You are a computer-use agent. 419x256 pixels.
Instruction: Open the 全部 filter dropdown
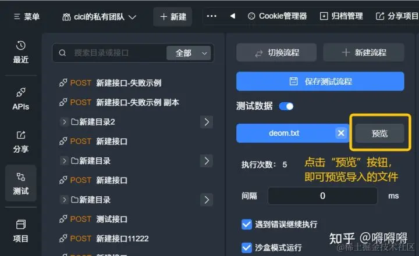click(x=189, y=53)
